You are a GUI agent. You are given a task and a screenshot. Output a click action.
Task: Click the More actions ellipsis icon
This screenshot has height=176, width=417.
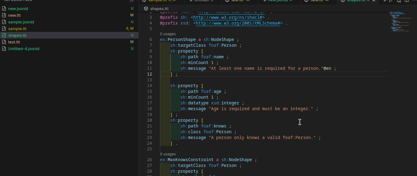[x=415, y=1]
